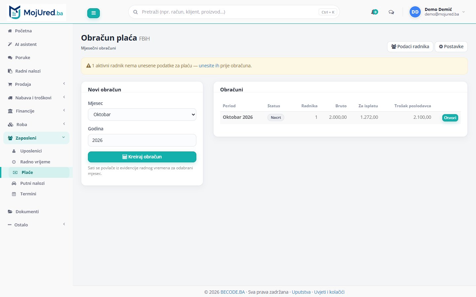This screenshot has width=476, height=297.
Task: Collapse the Zaposleni section chevron
Action: pos(63,137)
